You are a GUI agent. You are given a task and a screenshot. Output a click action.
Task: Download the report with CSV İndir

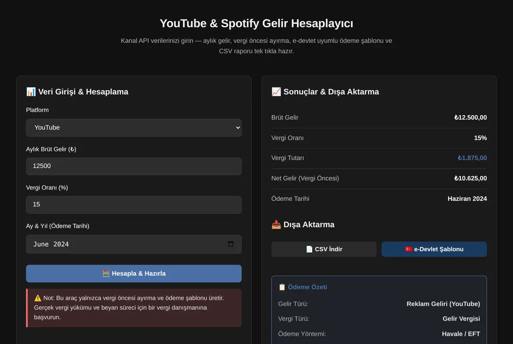324,249
